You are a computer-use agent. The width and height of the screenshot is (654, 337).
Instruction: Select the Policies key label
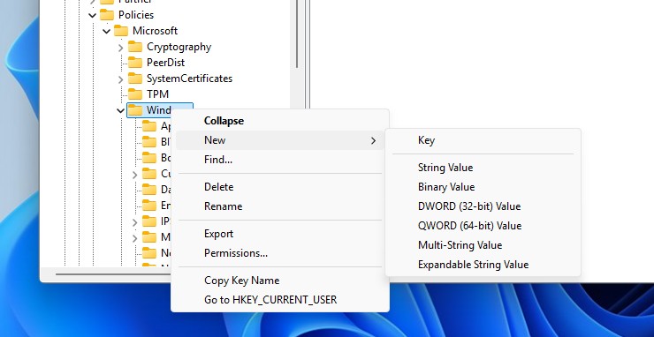(136, 15)
